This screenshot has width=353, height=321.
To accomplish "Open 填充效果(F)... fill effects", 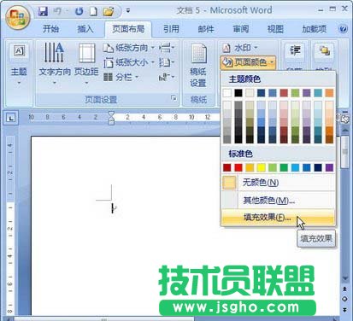I will pos(279,218).
